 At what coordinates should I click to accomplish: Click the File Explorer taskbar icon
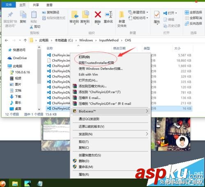pyautogui.click(x=15, y=183)
